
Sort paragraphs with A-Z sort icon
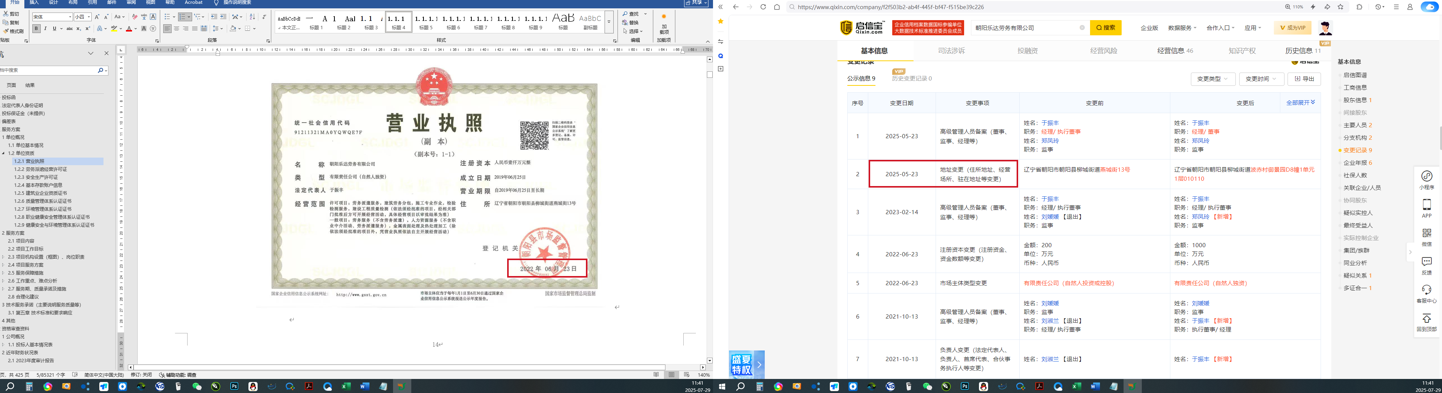click(252, 17)
